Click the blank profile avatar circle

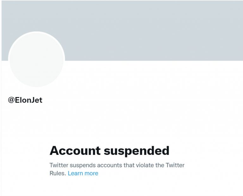[x=36, y=59]
